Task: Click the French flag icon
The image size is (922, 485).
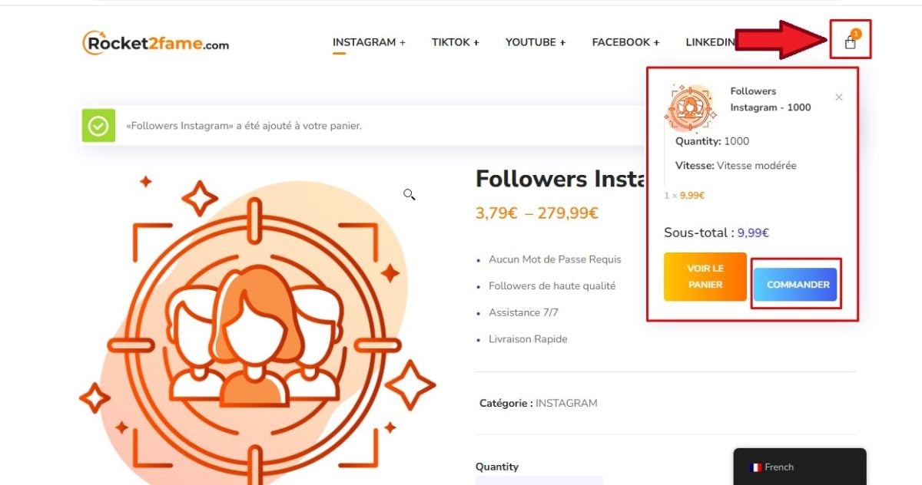Action: click(755, 467)
